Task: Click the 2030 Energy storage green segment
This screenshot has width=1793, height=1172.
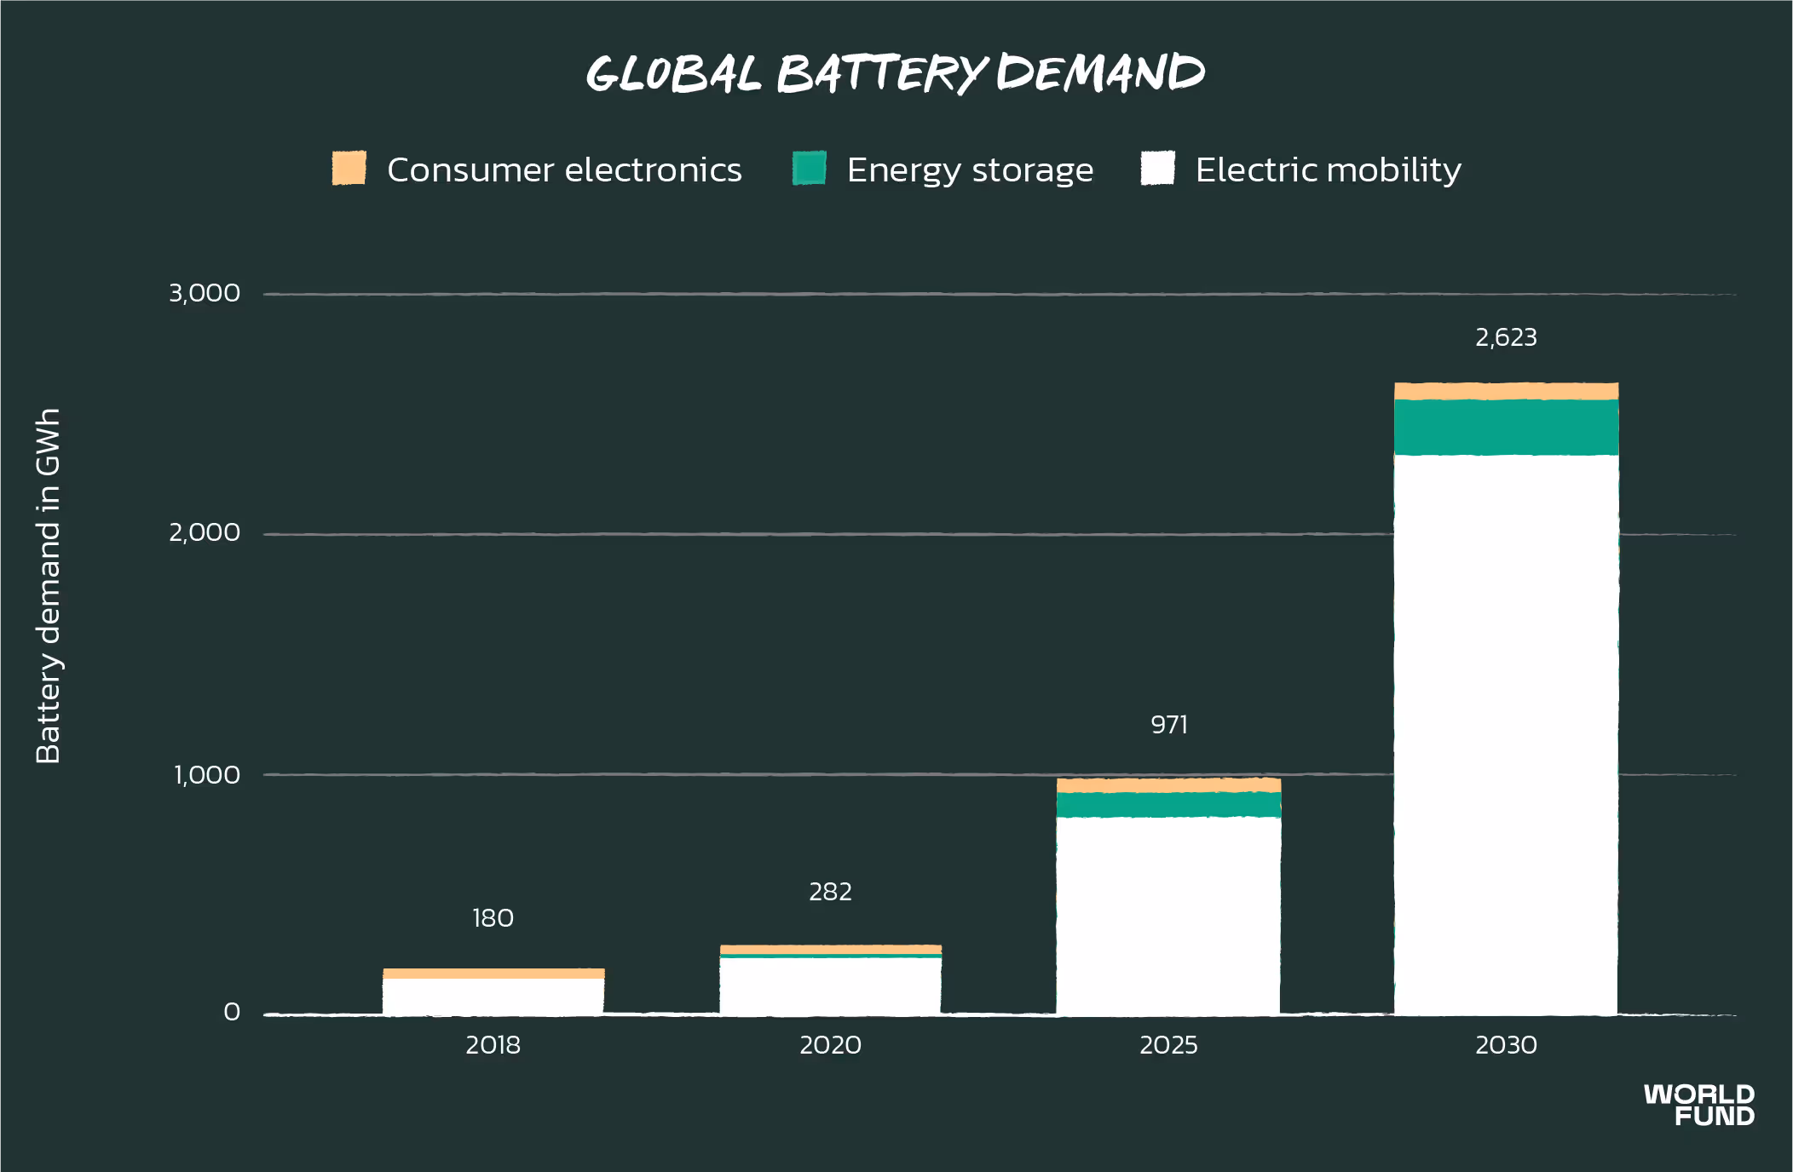Action: tap(1506, 427)
